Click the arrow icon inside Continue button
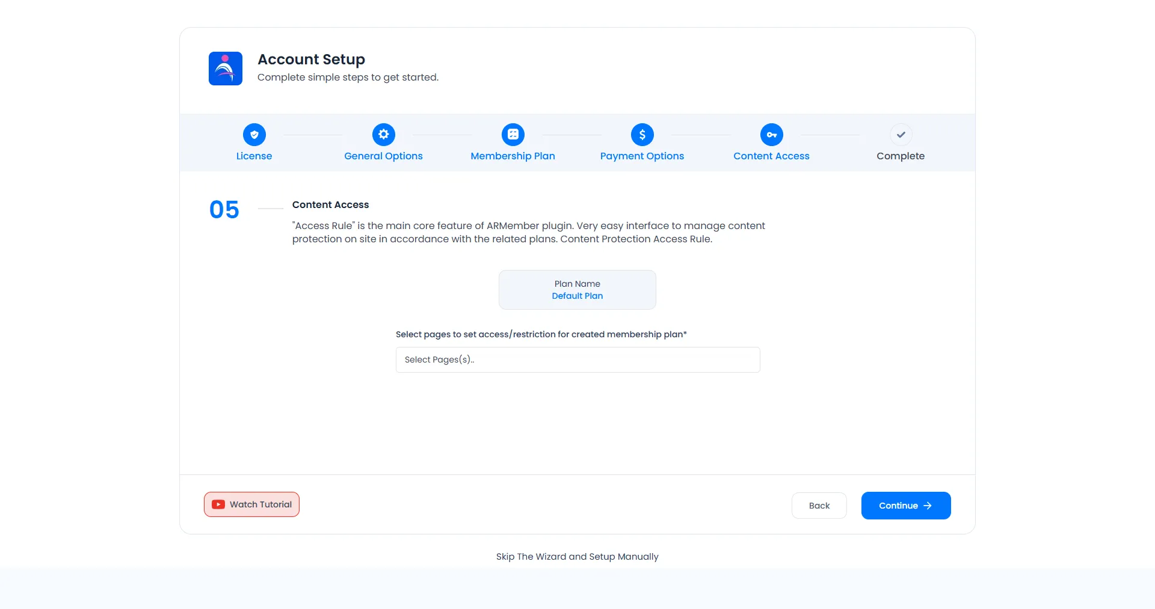The height and width of the screenshot is (609, 1155). pyautogui.click(x=927, y=506)
